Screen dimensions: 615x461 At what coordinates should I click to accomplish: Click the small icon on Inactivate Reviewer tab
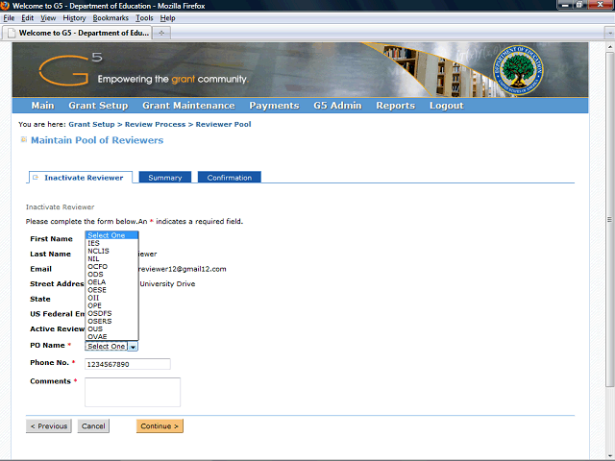(36, 177)
